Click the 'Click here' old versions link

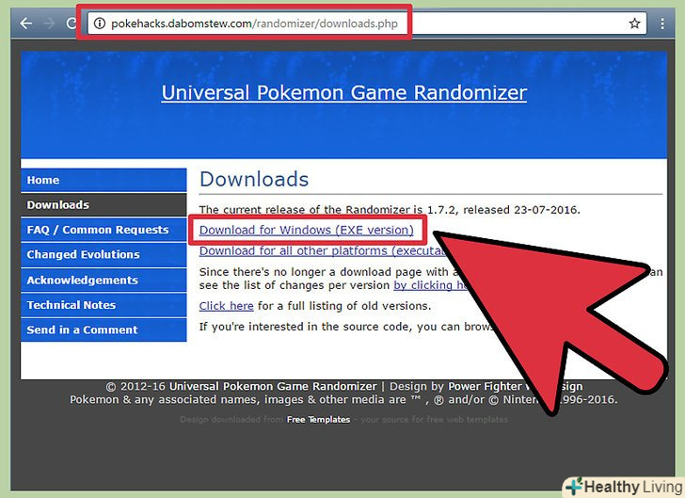[x=226, y=306]
